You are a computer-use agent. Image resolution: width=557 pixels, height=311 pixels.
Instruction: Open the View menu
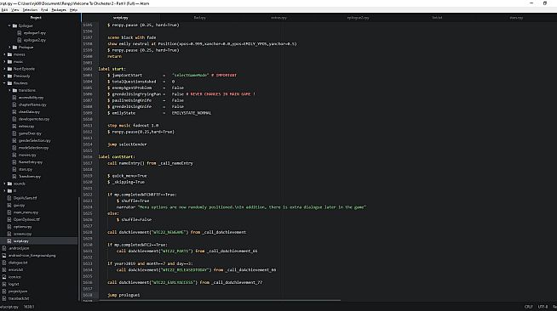point(15,10)
